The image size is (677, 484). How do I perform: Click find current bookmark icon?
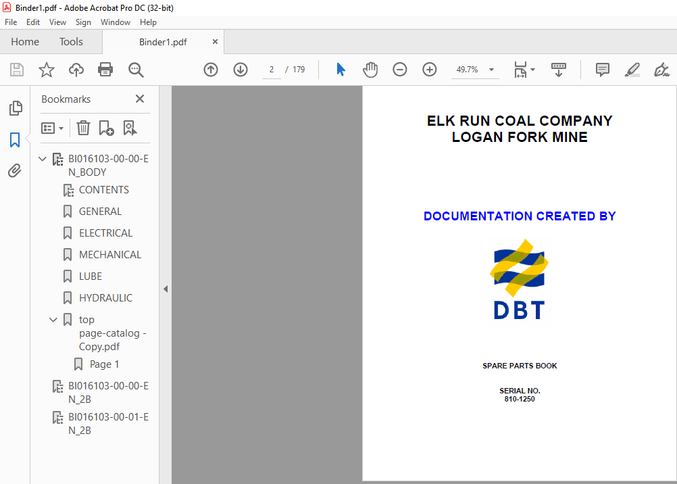coord(130,128)
